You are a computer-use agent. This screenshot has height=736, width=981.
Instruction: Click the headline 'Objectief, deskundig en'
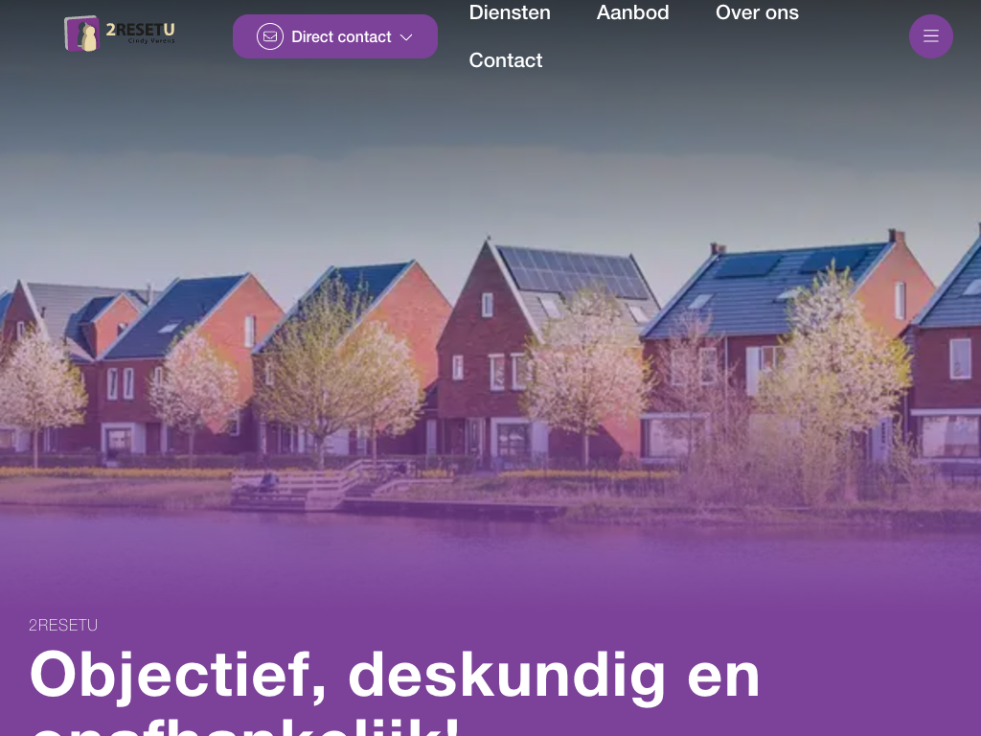(x=395, y=676)
